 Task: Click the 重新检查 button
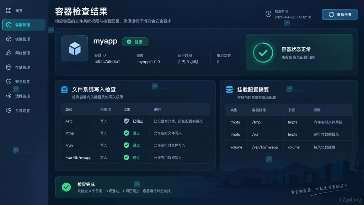[x=340, y=14]
